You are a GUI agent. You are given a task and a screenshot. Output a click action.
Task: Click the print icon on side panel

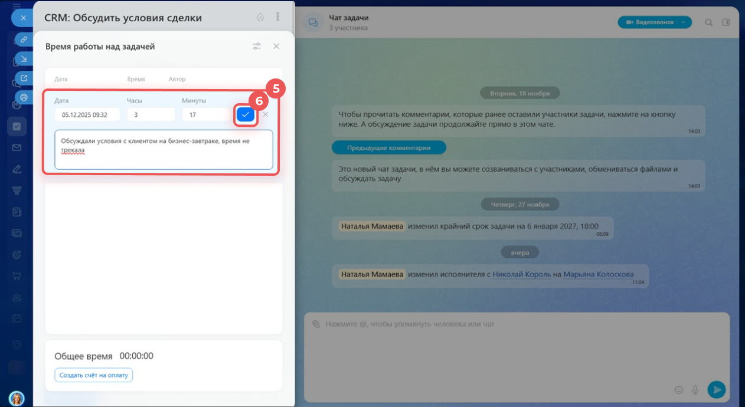[x=24, y=97]
